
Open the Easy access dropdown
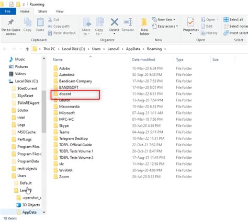(x=165, y=26)
